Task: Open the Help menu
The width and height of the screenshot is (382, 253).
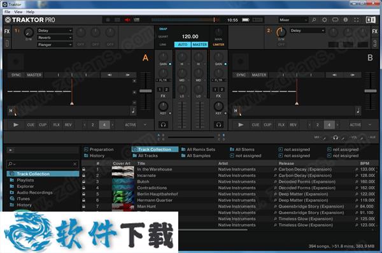Action: (30, 11)
